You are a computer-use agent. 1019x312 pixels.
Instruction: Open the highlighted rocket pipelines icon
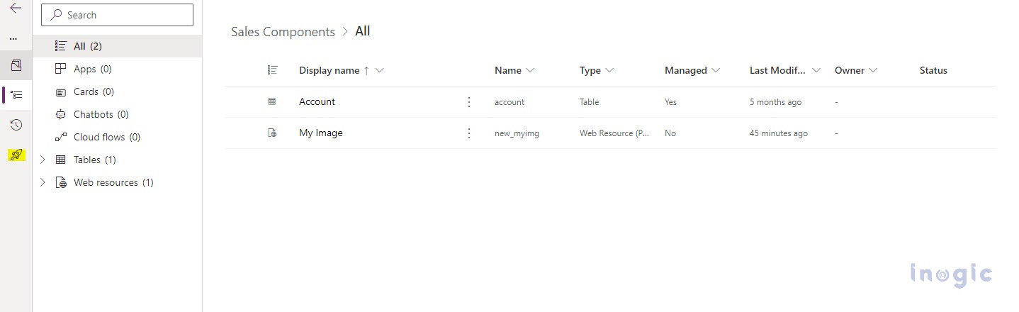coord(16,155)
